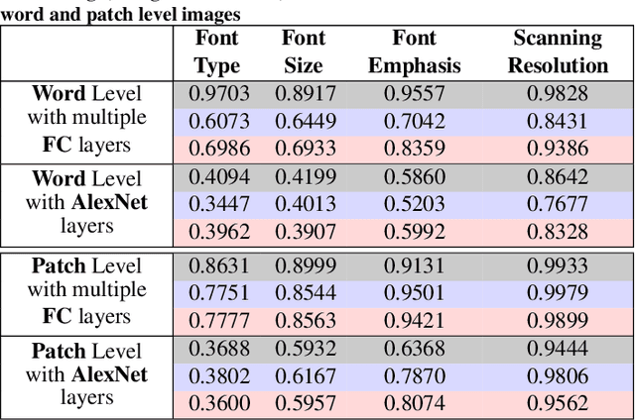Image resolution: width=635 pixels, height=420 pixels.
Task: Select the cell showing 0.7677
Action: [558, 205]
